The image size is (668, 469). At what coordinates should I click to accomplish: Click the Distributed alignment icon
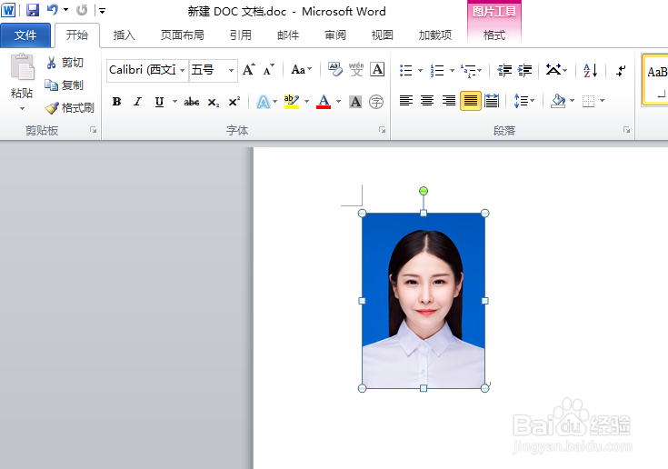(492, 101)
